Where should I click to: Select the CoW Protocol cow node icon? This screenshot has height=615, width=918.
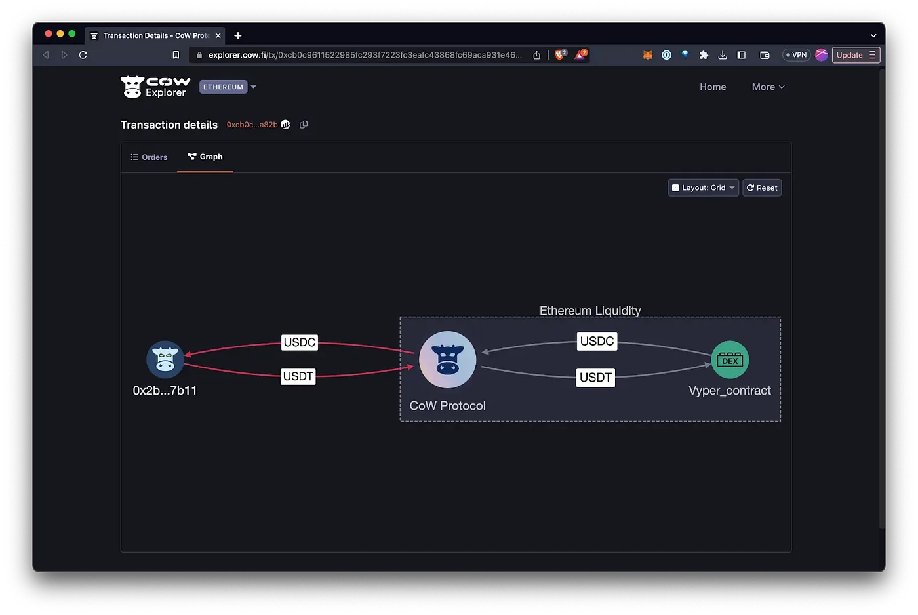pos(447,359)
